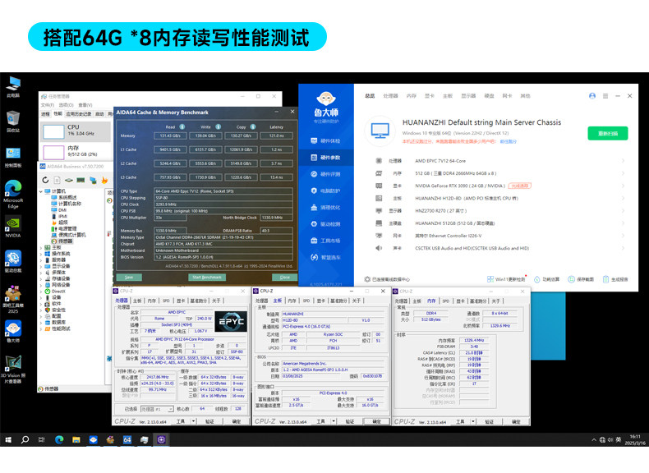Expand the 存储设备 tree node in AIDA64
Image resolution: width=649 pixels, height=473 pixels.
40,278
